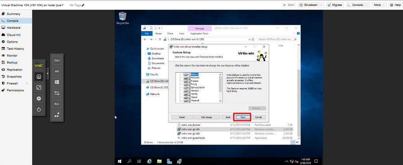Open noVNC settings gear
This screenshot has height=165, width=403.
[39, 98]
